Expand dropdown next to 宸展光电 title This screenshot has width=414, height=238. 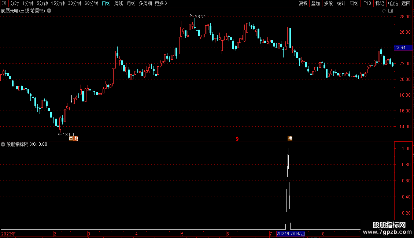point(49,11)
